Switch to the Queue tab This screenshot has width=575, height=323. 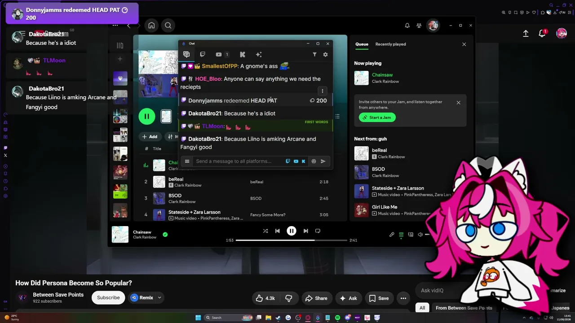(362, 44)
